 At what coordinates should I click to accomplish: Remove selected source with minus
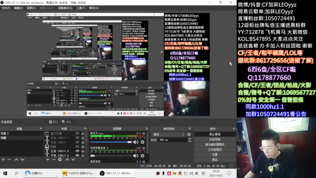(54, 159)
